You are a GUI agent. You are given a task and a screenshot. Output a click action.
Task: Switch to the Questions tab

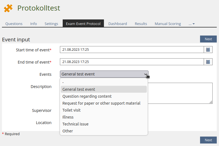[14, 24]
